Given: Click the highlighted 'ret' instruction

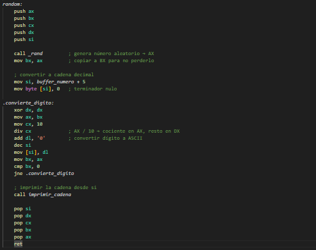Looking at the screenshot, I should click(18, 244).
